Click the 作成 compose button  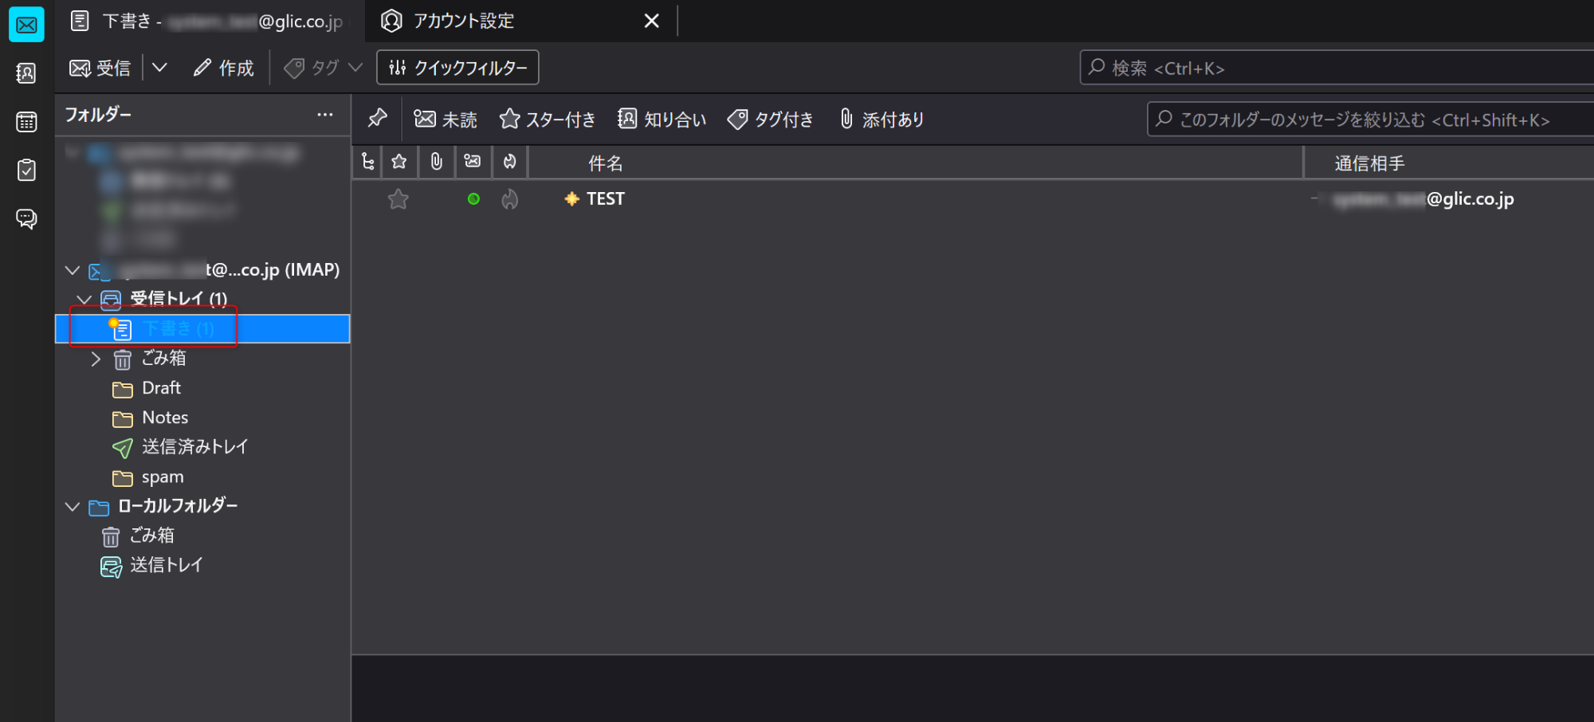point(224,68)
